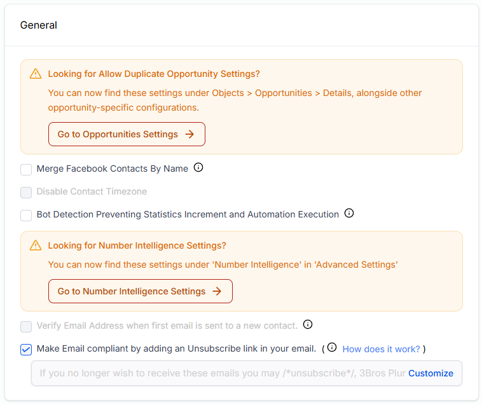
Task: Enable Merge Facebook Contacts By Name checkbox
Action: tap(26, 169)
